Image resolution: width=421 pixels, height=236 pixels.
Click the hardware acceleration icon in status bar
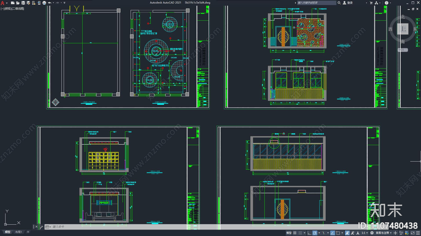tap(407, 233)
